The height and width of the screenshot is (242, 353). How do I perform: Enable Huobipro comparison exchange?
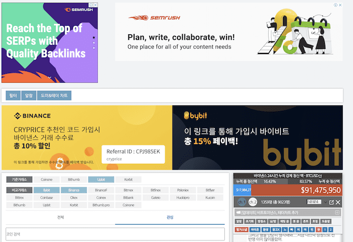[183, 198]
